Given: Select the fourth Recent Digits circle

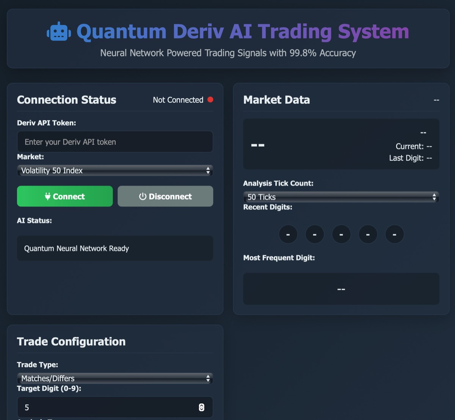Looking at the screenshot, I should pyautogui.click(x=368, y=234).
